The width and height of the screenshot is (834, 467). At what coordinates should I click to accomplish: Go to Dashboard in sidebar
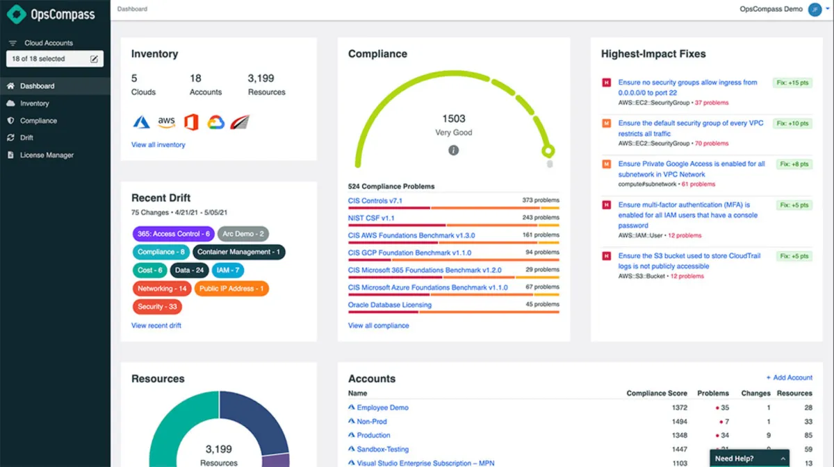55,86
